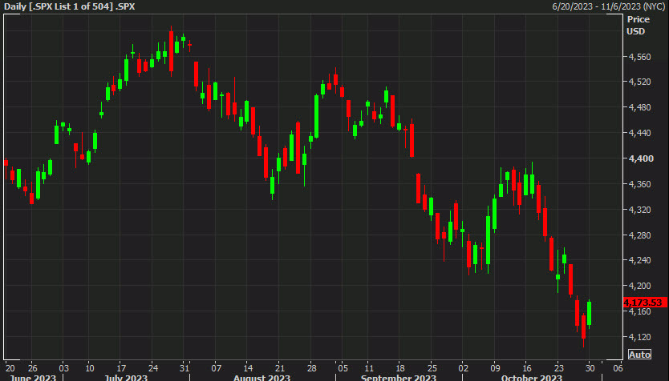Screen dimensions: 669x381
Task: Click the date tick labeled 06
Action: tap(618, 368)
